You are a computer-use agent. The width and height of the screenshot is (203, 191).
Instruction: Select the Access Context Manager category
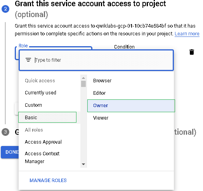49,158
